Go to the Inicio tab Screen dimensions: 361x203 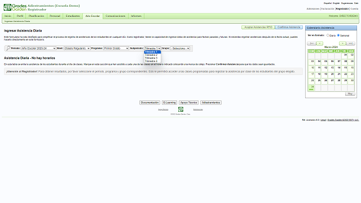tap(8, 16)
